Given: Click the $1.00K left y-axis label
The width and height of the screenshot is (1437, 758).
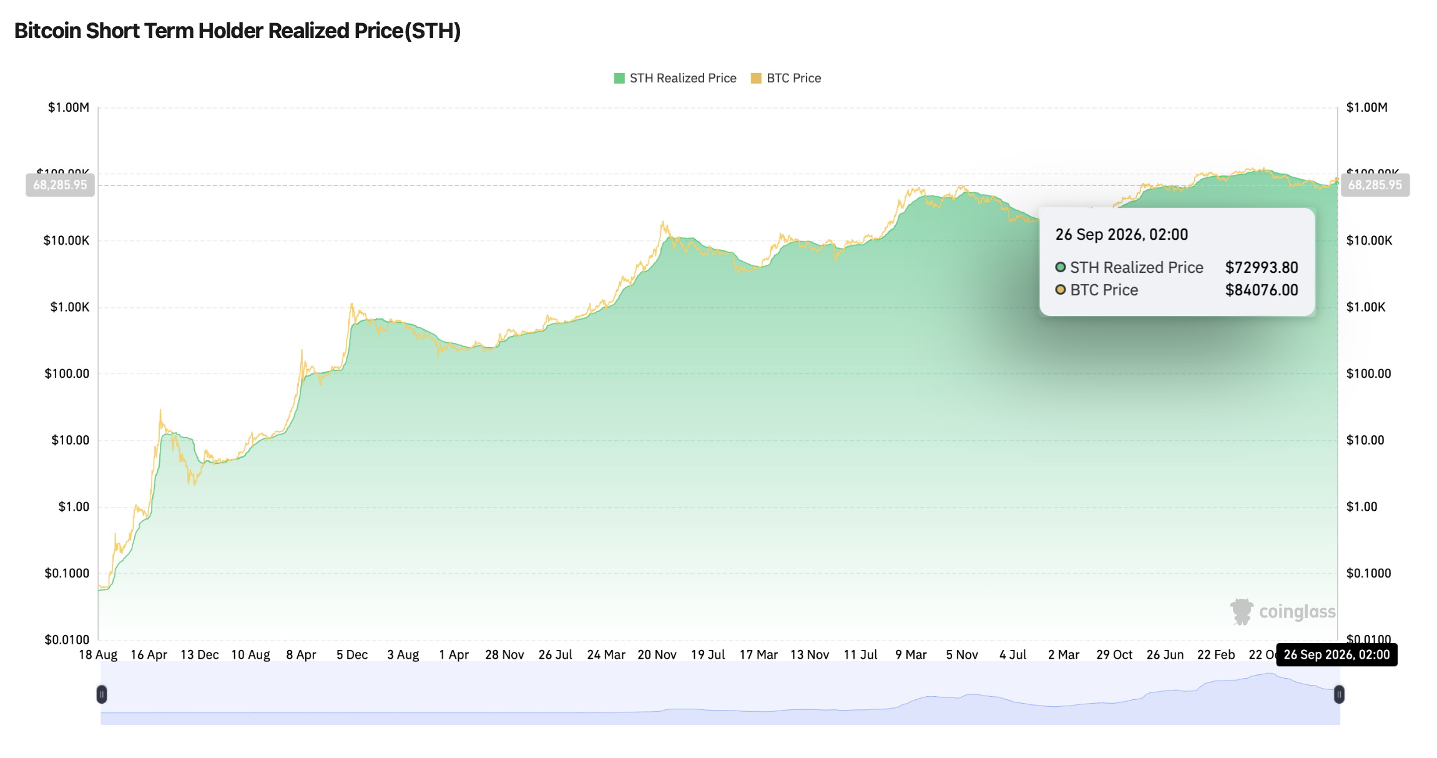Looking at the screenshot, I should point(70,307).
